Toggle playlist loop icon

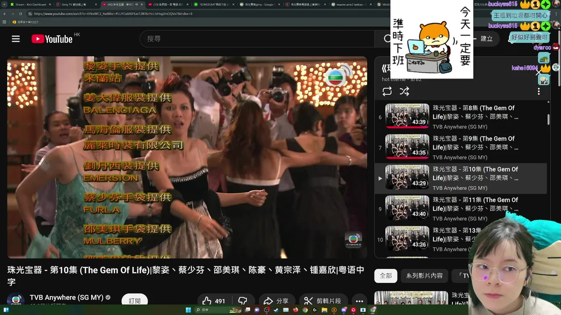pyautogui.click(x=387, y=91)
